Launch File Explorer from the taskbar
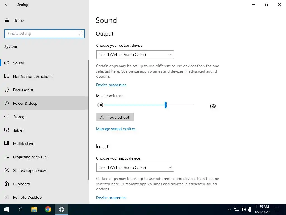This screenshot has width=286, height=215. pos(34,209)
